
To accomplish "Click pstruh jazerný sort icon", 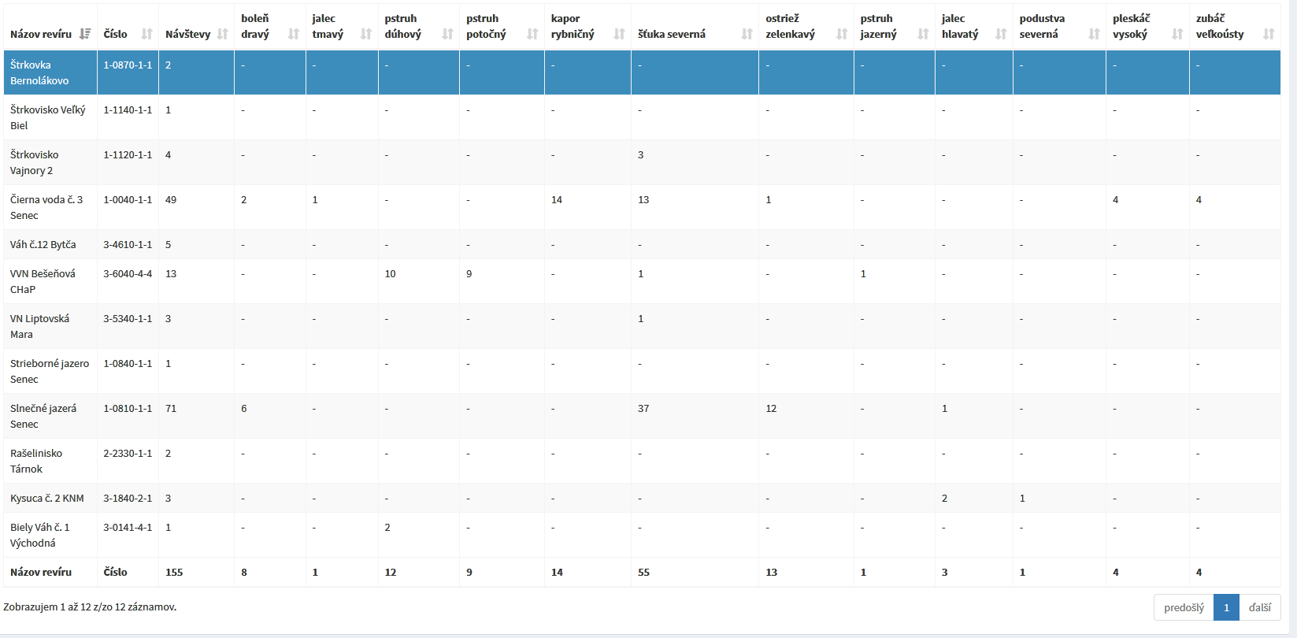I will pyautogui.click(x=923, y=34).
